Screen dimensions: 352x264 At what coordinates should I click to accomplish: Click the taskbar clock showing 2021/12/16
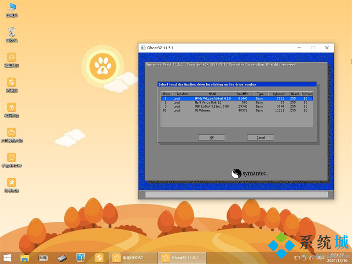tap(337, 258)
